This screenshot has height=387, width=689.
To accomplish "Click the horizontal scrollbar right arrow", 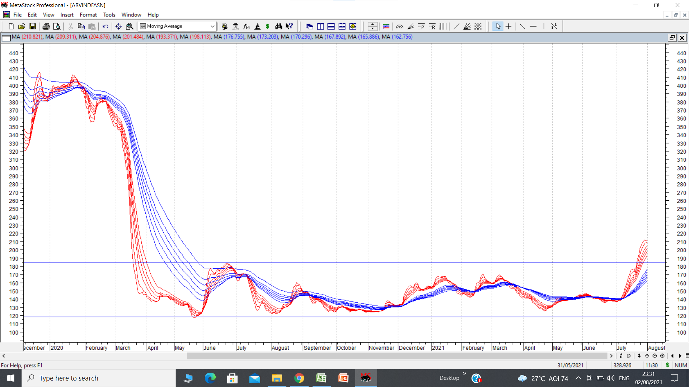I will pyautogui.click(x=611, y=356).
